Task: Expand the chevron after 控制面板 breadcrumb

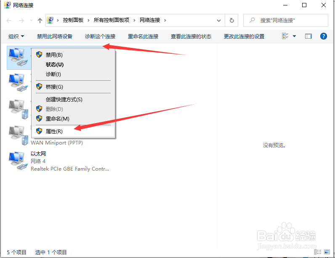Action: 88,20
